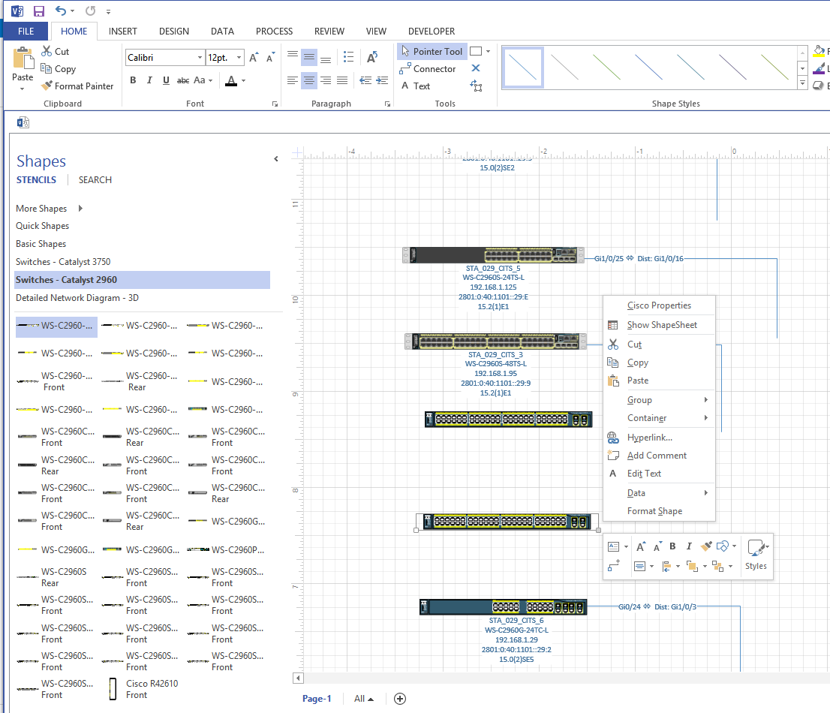The image size is (830, 713).
Task: Activate the Pointer Tool
Action: coord(432,51)
